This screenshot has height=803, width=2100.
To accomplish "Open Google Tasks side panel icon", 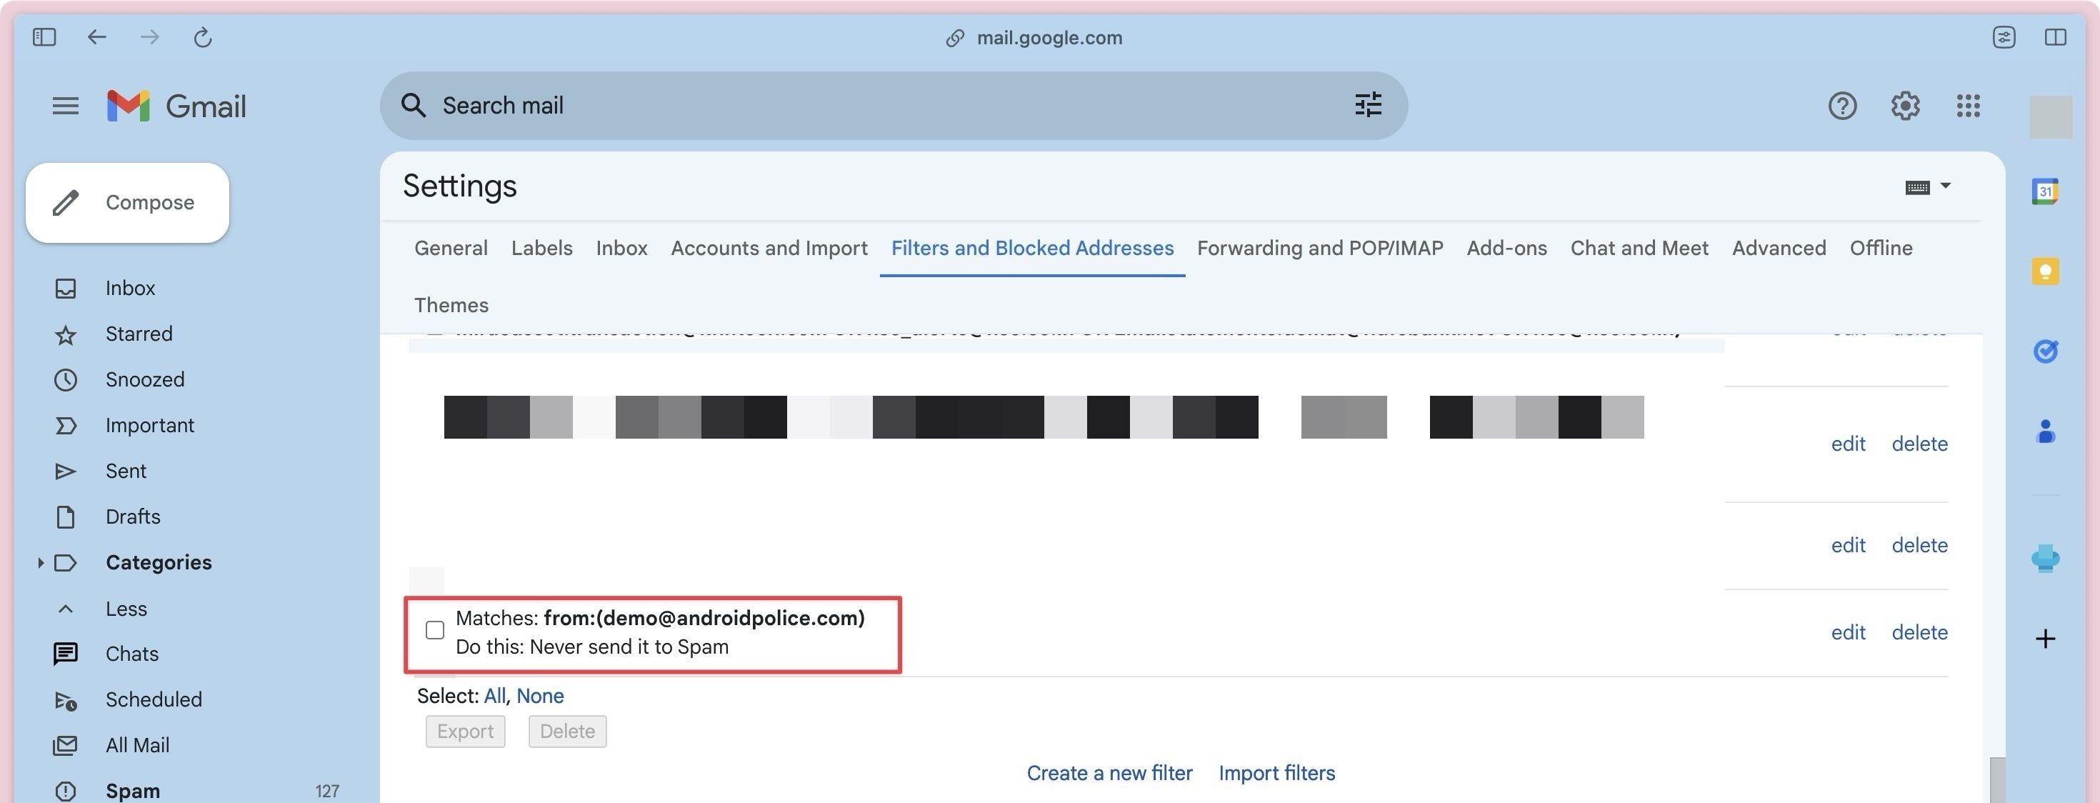I will coord(2044,351).
